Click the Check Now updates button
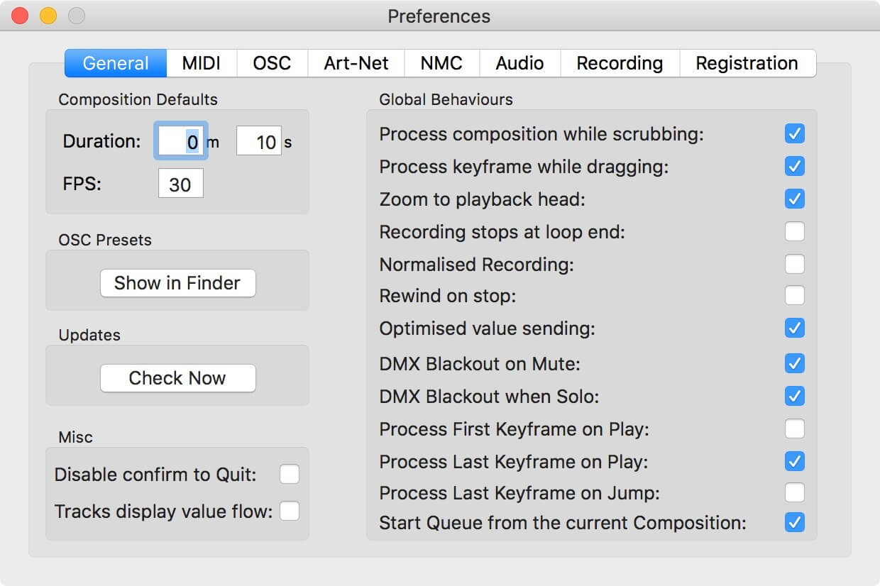Screen dimensions: 880x586 177,378
